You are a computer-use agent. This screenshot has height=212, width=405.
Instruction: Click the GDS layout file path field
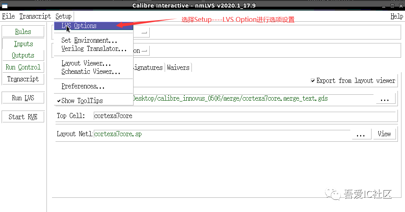coord(253,99)
